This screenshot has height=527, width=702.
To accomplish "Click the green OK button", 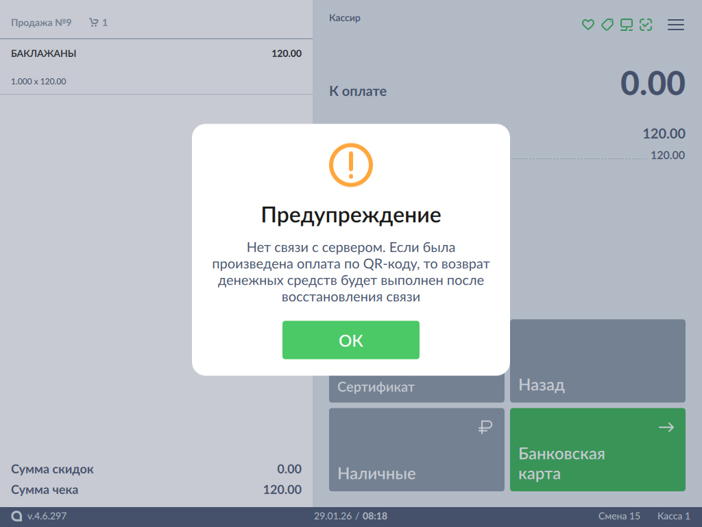I will (350, 340).
